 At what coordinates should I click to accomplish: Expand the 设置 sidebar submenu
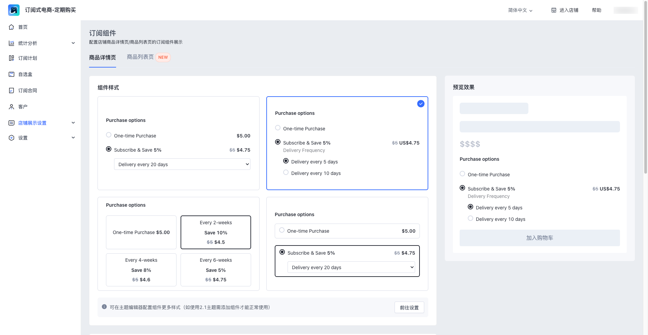click(73, 138)
